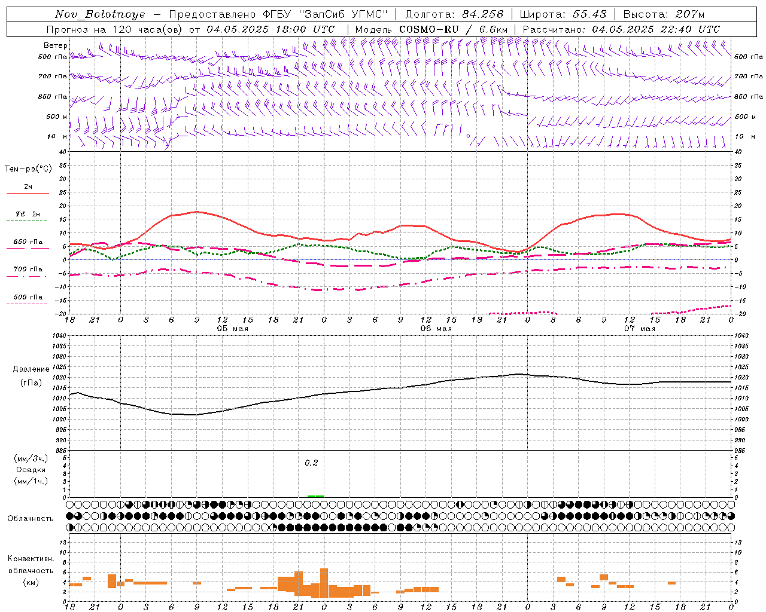Click the Давление axis label
The image size is (766, 612).
pyautogui.click(x=31, y=369)
